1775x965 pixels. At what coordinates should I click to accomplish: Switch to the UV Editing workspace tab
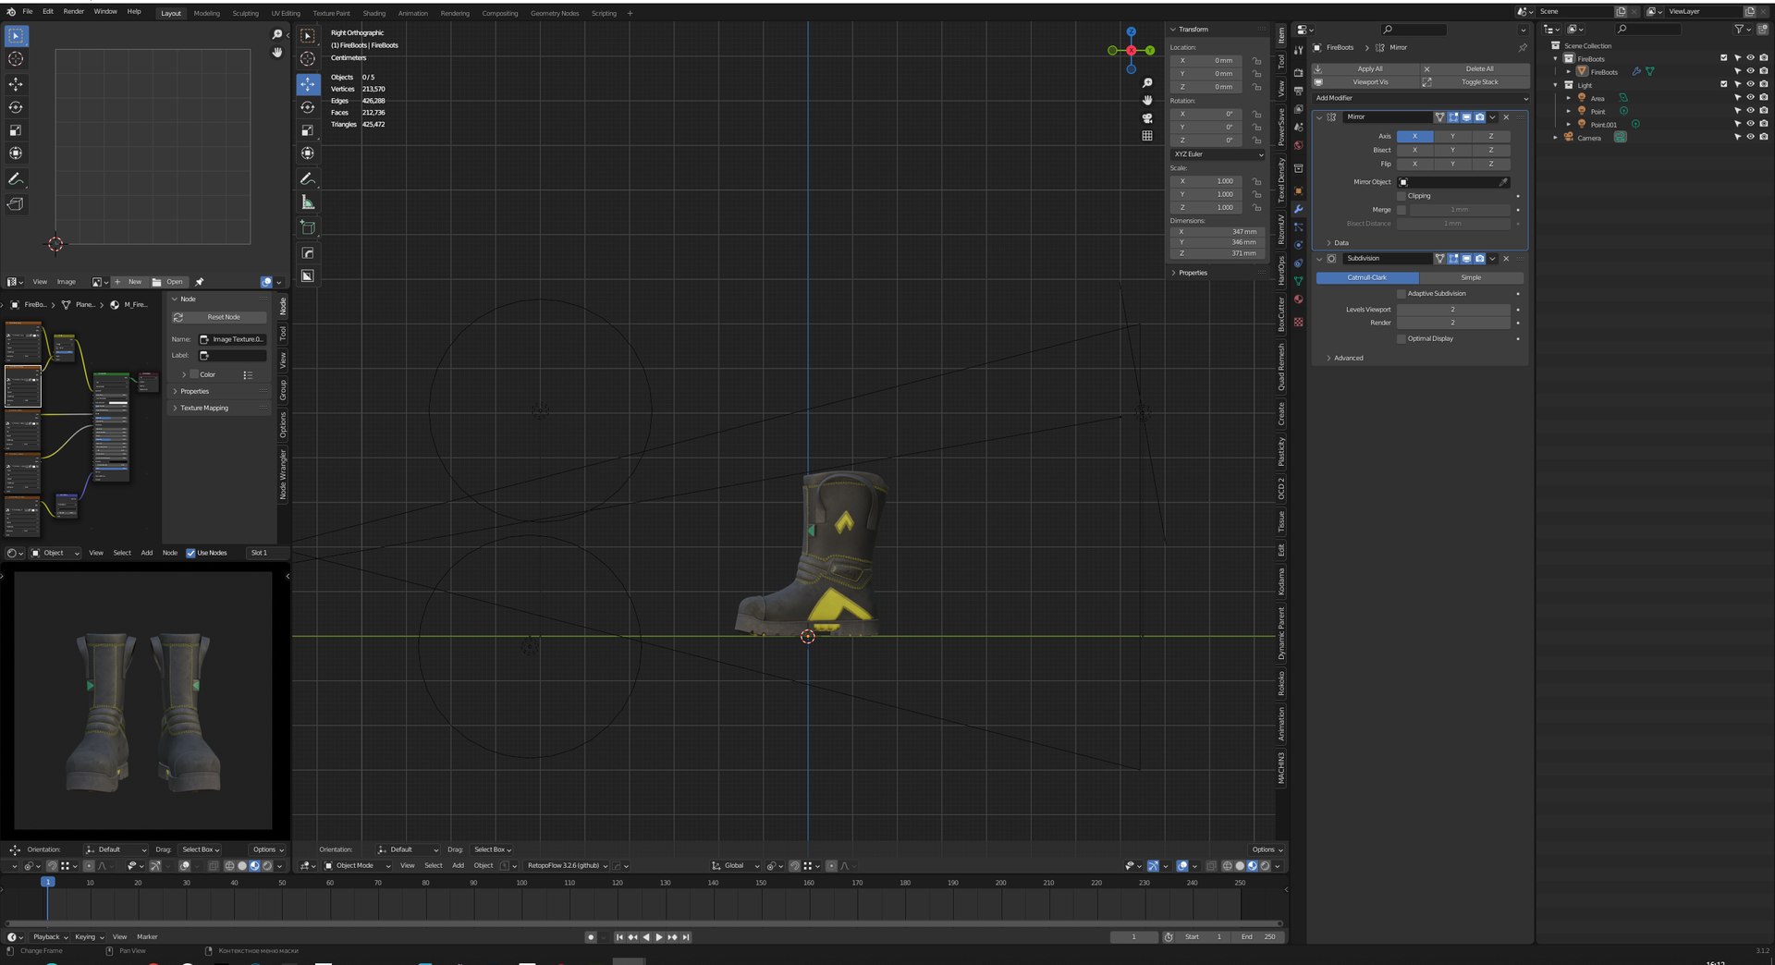[286, 13]
